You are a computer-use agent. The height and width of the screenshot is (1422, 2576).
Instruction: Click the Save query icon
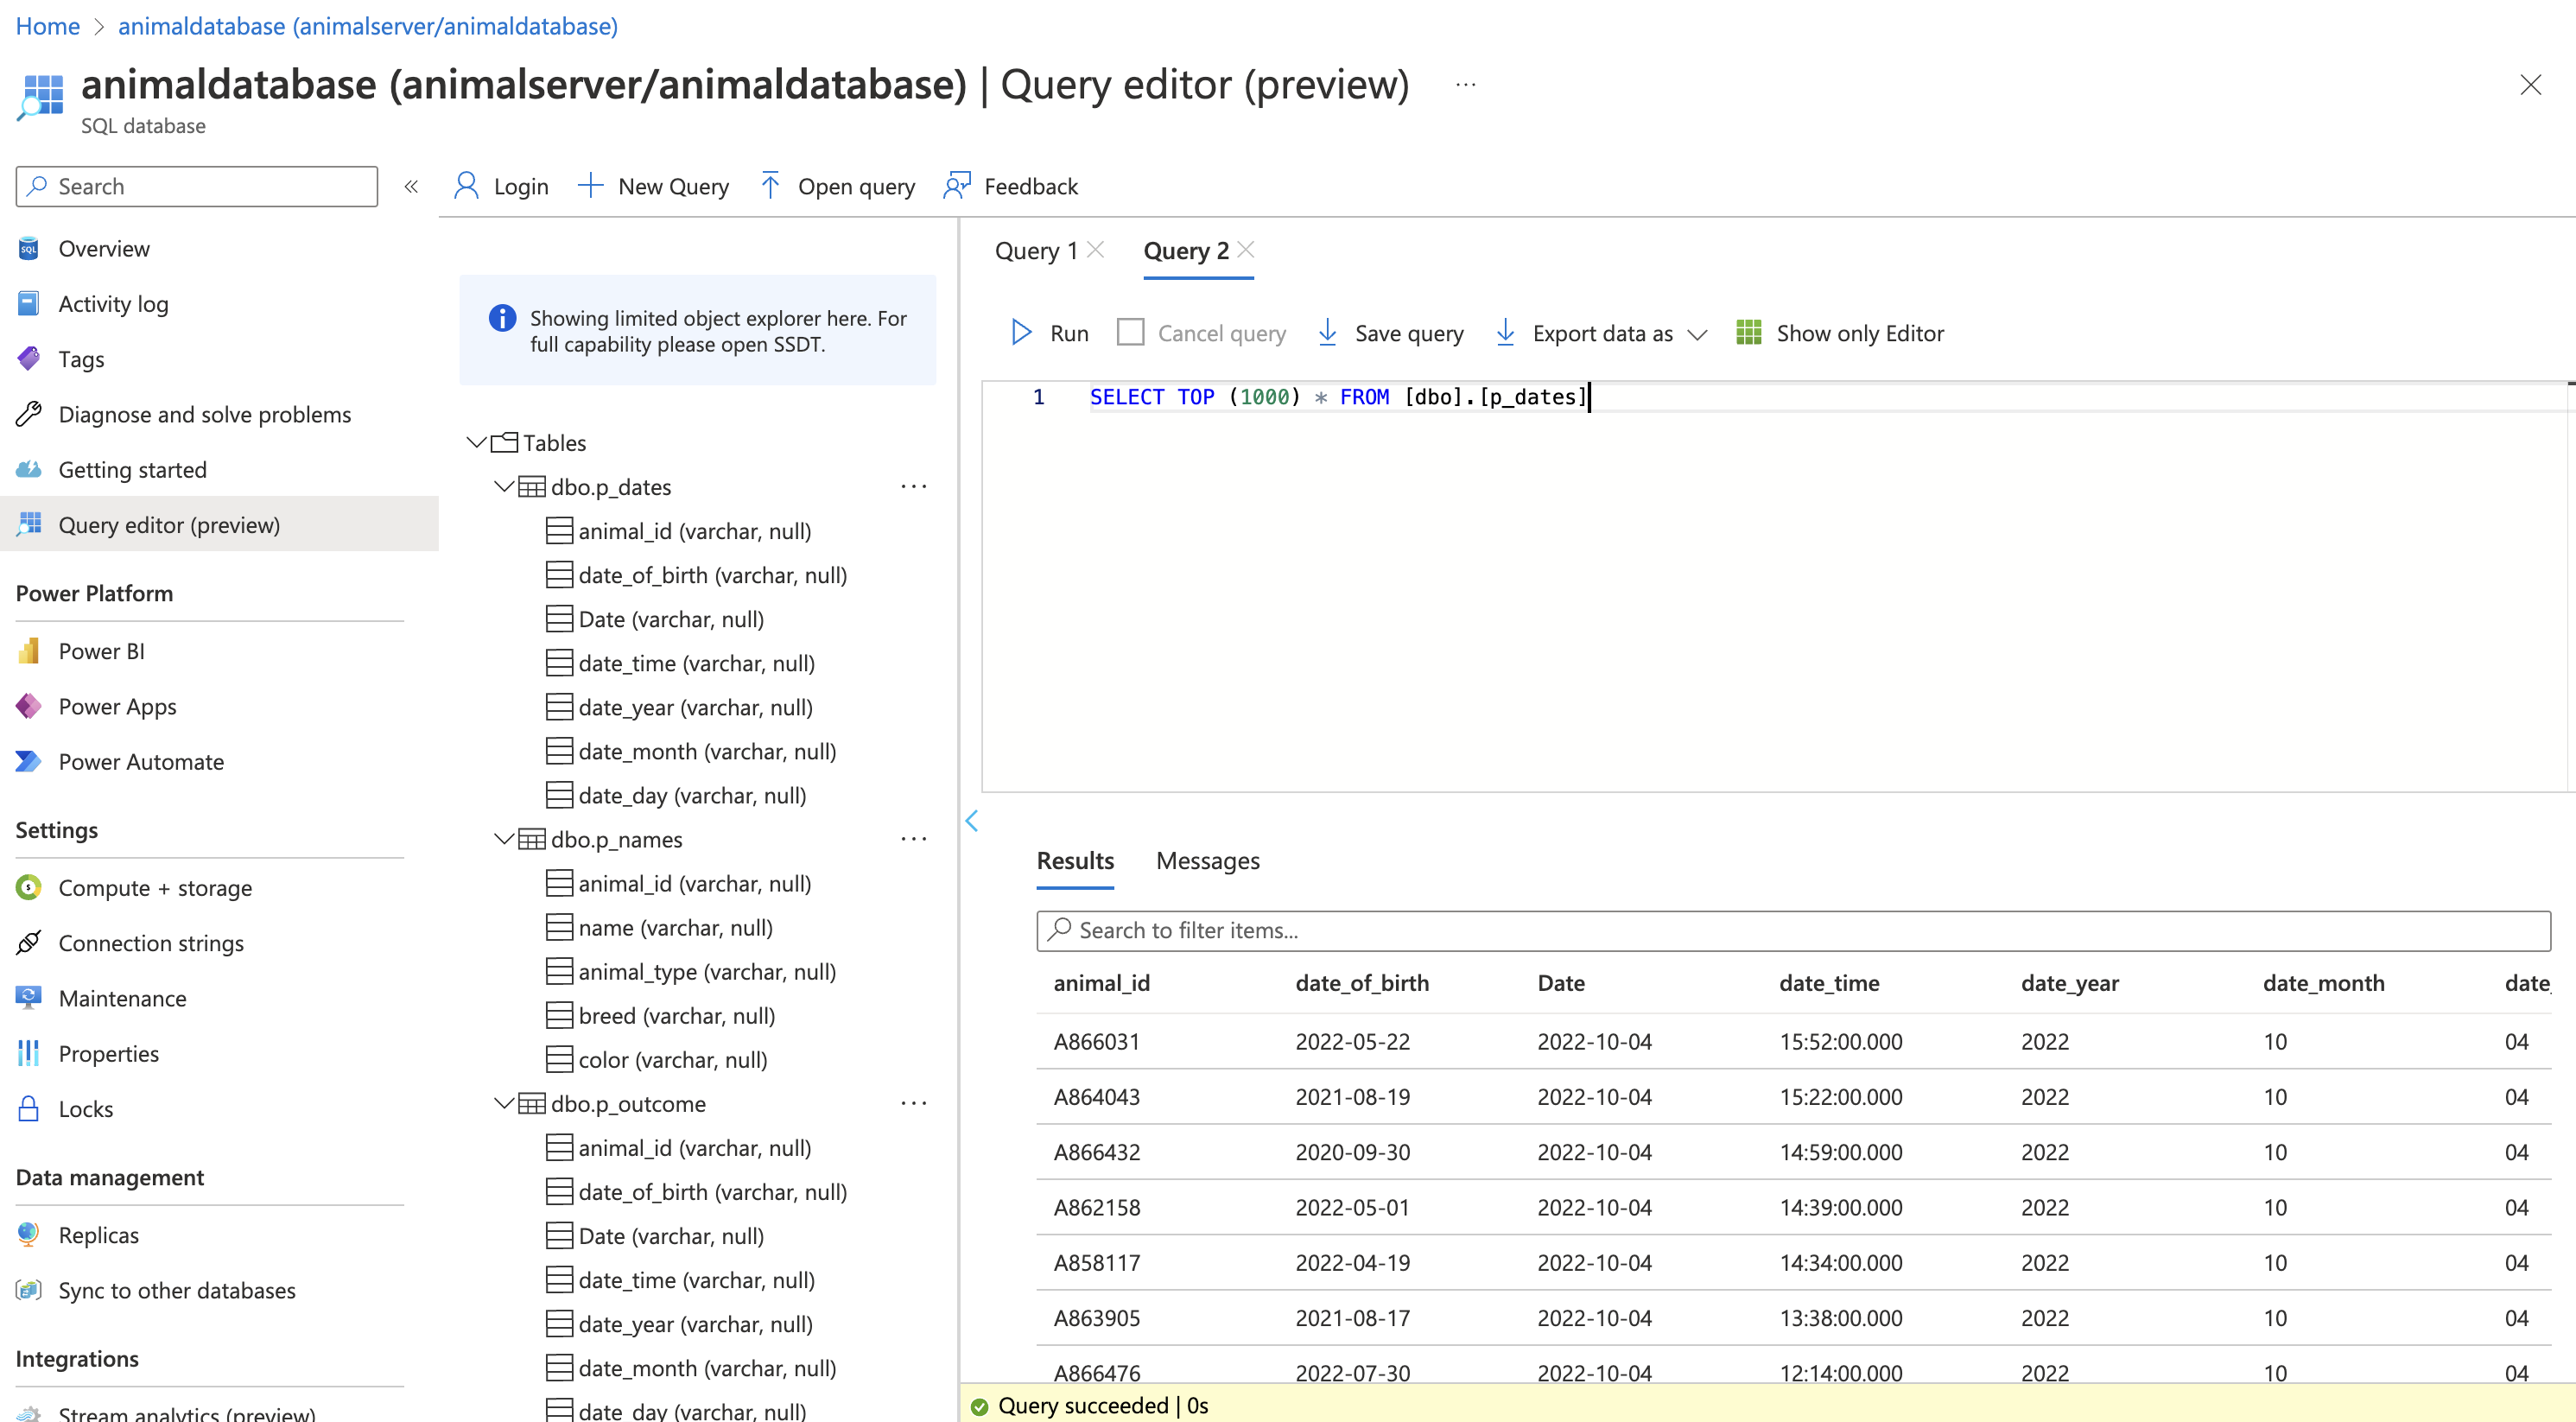[x=1389, y=332]
